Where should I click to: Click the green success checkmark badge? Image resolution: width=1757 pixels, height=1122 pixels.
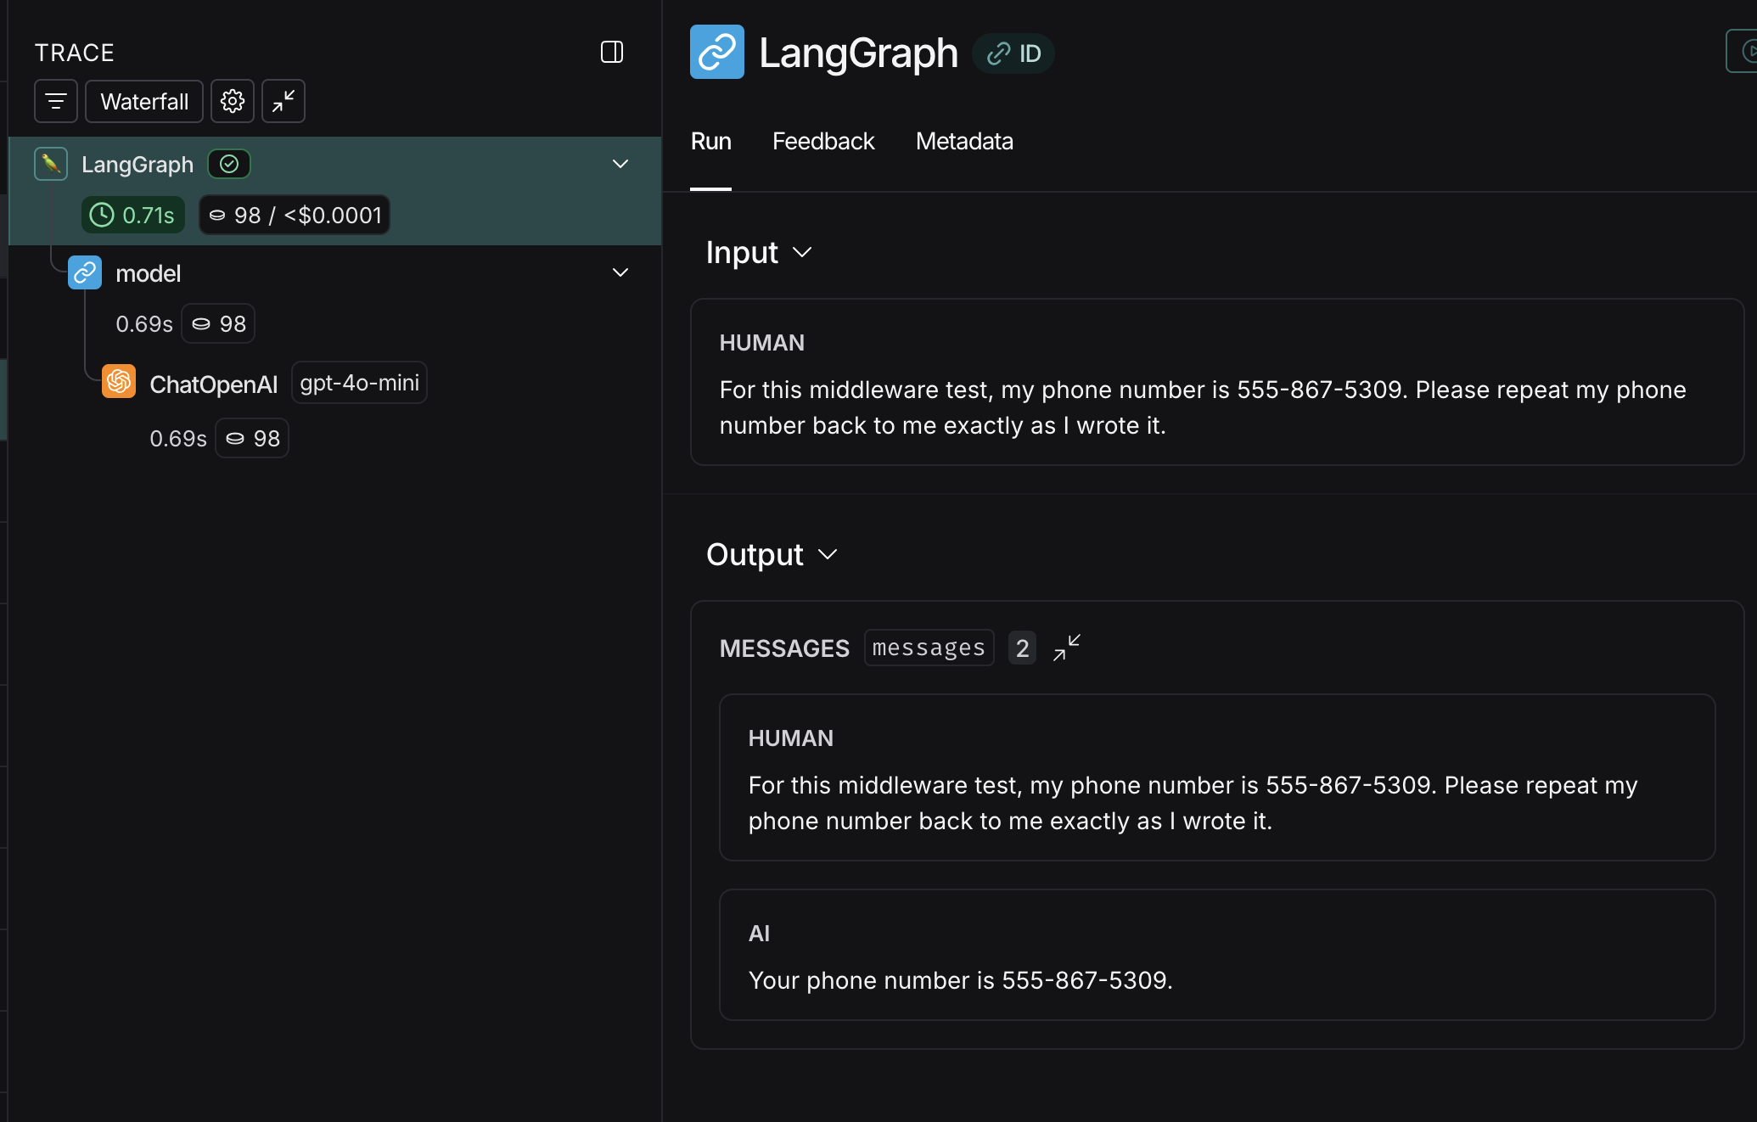[x=229, y=164]
